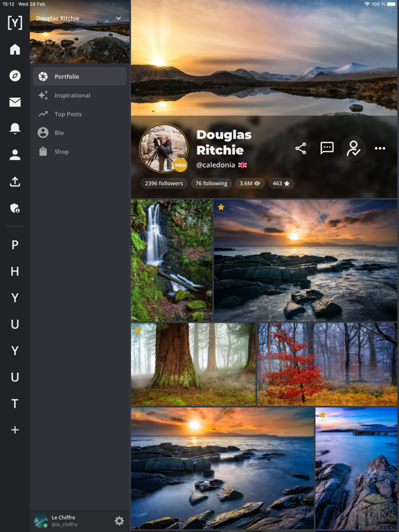Share Douglas Ritchie's profile
Viewport: 399px width, 532px height.
pos(301,148)
